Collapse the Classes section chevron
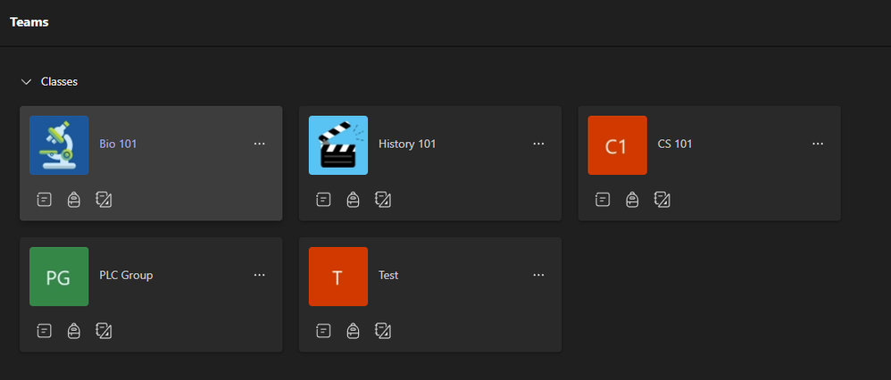Image resolution: width=891 pixels, height=380 pixels. coord(26,82)
